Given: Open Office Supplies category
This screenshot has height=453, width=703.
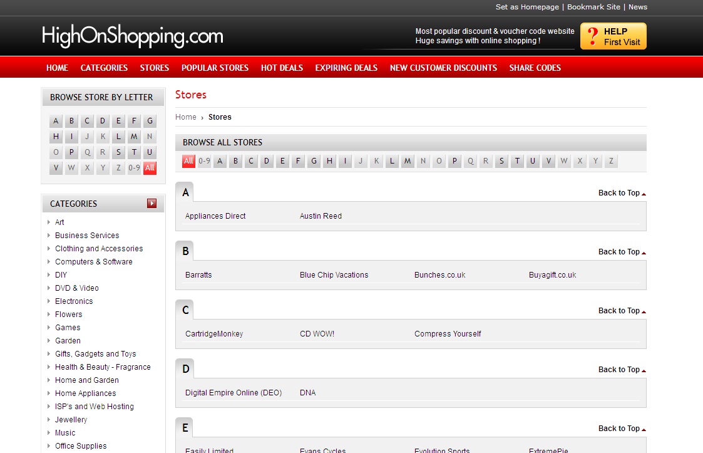Looking at the screenshot, I should coord(81,446).
